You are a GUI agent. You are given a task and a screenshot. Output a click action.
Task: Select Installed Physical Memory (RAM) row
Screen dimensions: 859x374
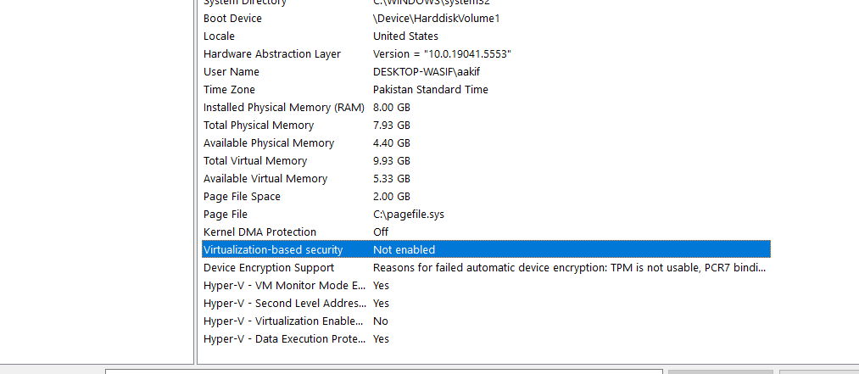pyautogui.click(x=283, y=108)
